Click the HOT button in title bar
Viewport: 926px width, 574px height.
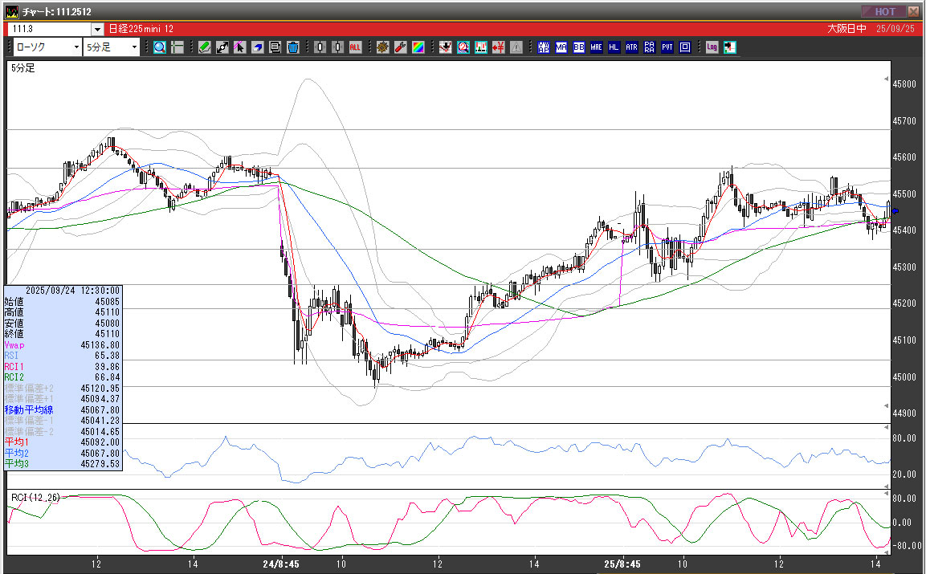883,11
